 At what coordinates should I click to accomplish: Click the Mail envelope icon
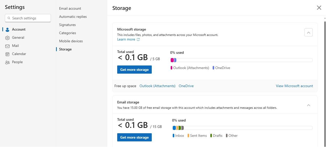[7, 46]
